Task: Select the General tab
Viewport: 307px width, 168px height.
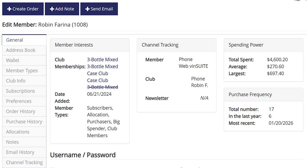Action: pos(24,40)
